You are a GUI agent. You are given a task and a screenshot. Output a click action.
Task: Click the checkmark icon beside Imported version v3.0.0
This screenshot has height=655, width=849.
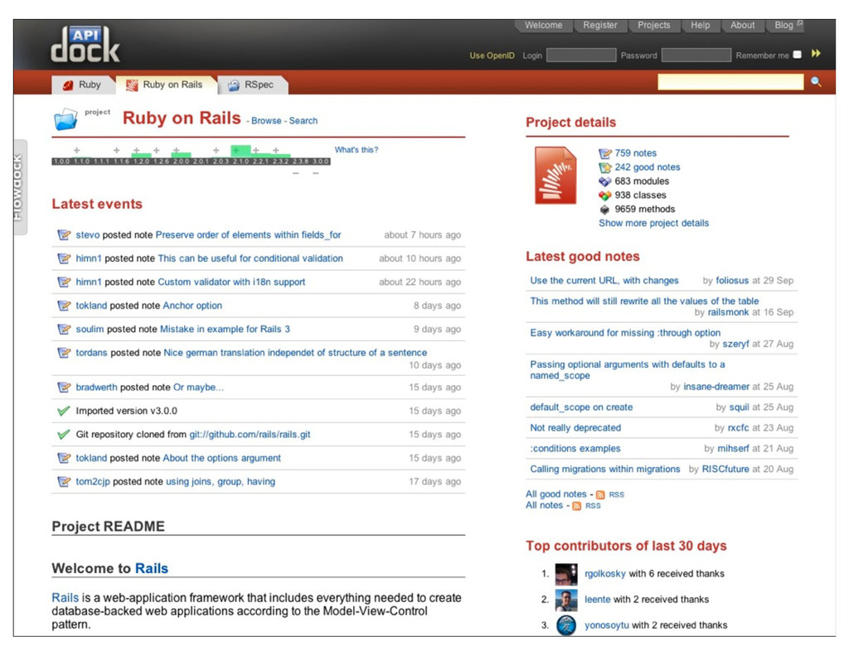[x=64, y=411]
